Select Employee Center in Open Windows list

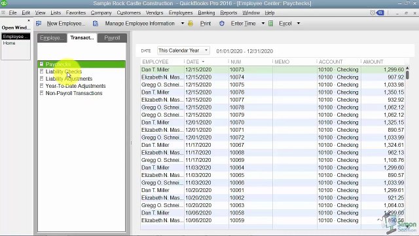click(x=16, y=37)
